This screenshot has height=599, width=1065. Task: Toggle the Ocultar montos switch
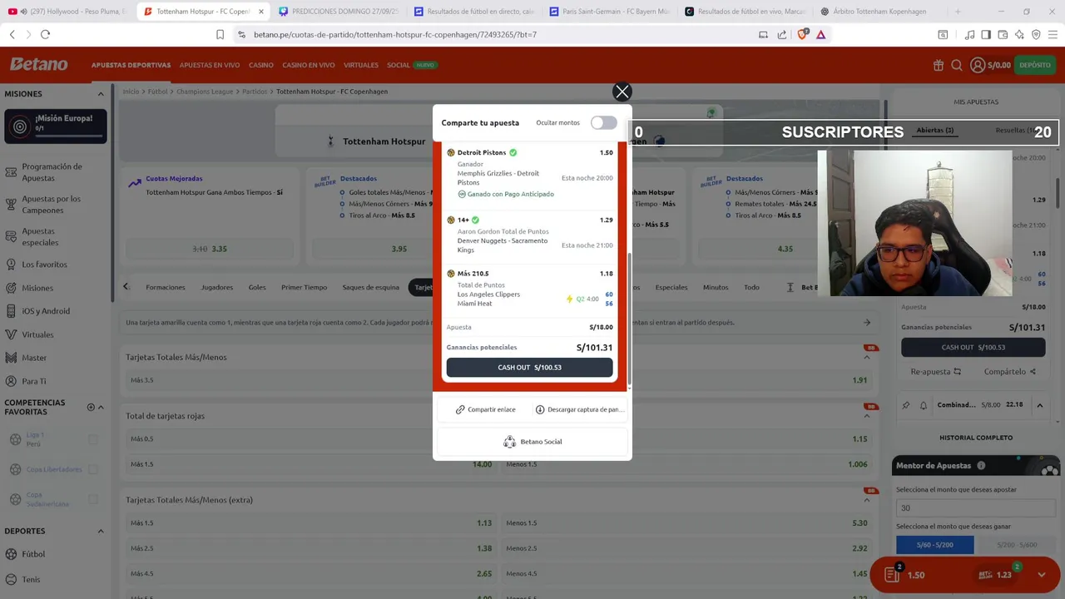click(x=604, y=122)
